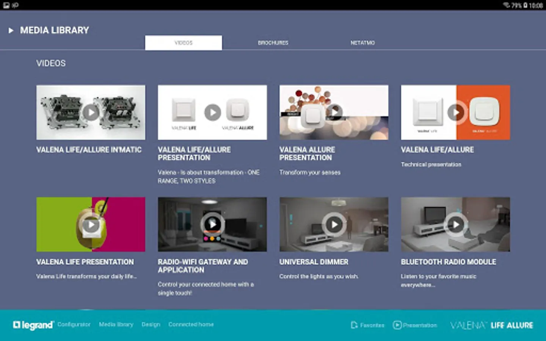Open the Connected home section

point(191,324)
